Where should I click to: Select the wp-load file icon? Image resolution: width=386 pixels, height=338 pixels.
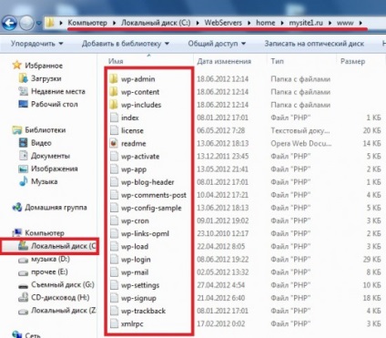coord(114,247)
